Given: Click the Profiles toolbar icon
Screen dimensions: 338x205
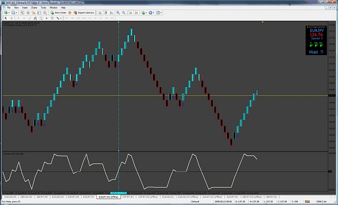Looking at the screenshot, I should [x=13, y=13].
